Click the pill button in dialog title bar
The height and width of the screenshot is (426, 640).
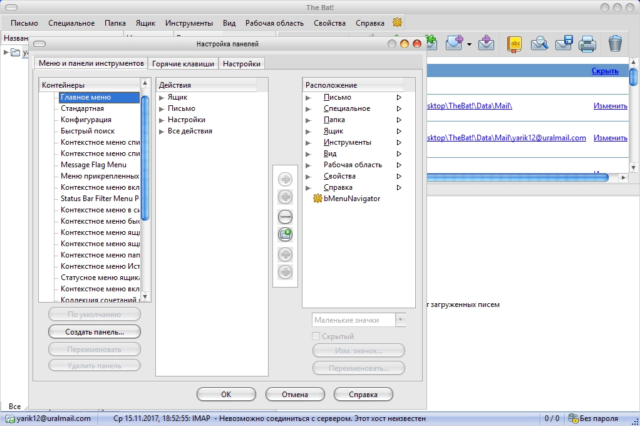pyautogui.click(x=39, y=44)
